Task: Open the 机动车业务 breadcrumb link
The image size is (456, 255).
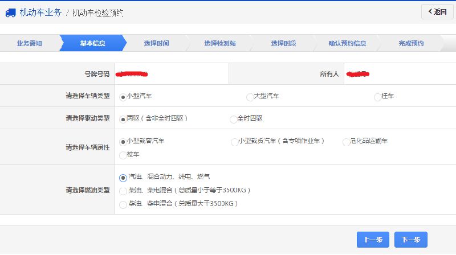Action: point(40,12)
